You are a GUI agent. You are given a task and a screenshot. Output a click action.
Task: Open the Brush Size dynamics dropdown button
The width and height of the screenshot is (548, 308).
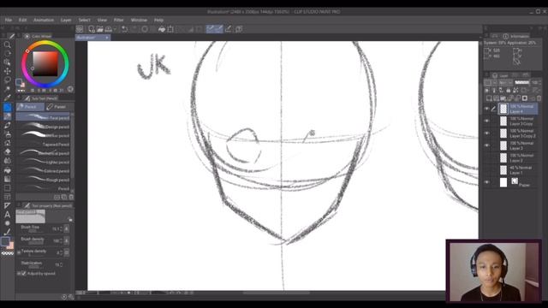67,228
